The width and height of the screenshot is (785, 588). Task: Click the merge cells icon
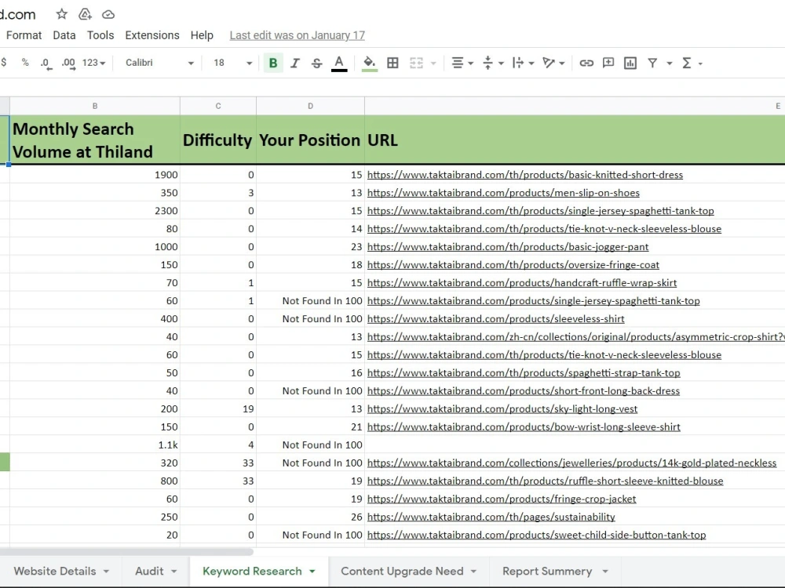click(416, 63)
